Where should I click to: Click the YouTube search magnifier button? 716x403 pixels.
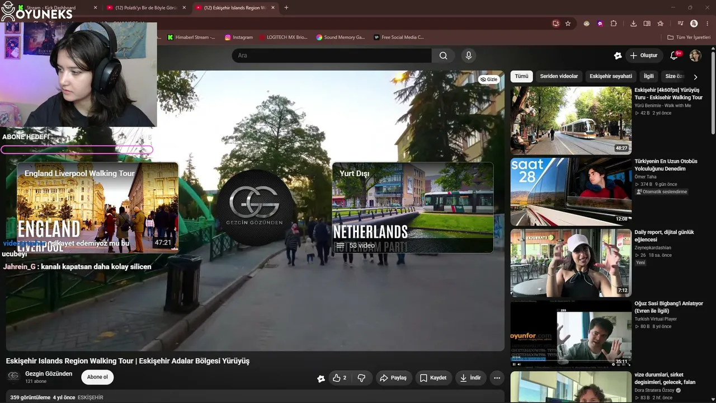(443, 55)
